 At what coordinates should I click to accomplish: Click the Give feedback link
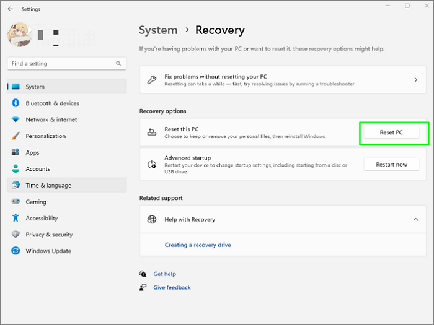coord(172,287)
